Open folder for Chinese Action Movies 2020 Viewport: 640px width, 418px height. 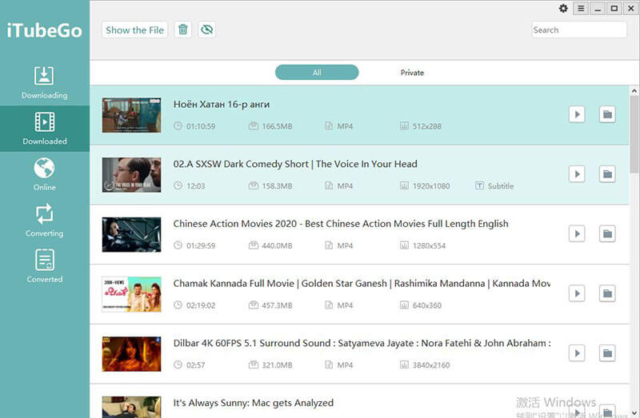pos(607,233)
